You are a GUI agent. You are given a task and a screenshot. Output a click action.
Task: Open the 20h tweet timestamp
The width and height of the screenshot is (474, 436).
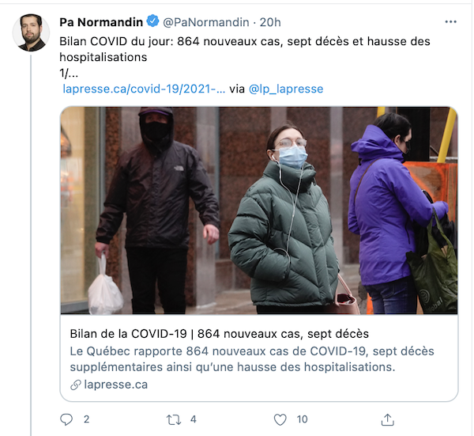270,22
